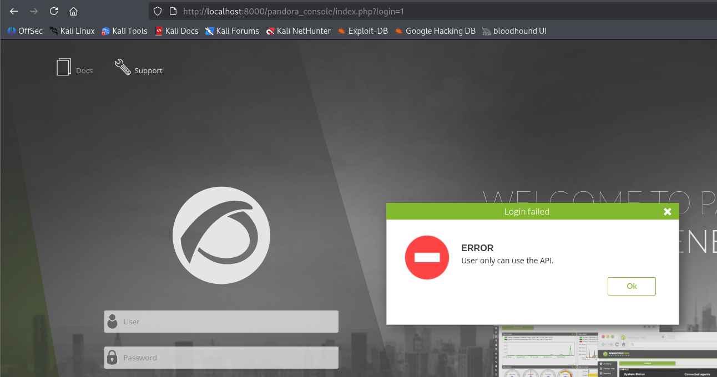
Task: Click the ERROR heading text
Action: [x=477, y=248]
